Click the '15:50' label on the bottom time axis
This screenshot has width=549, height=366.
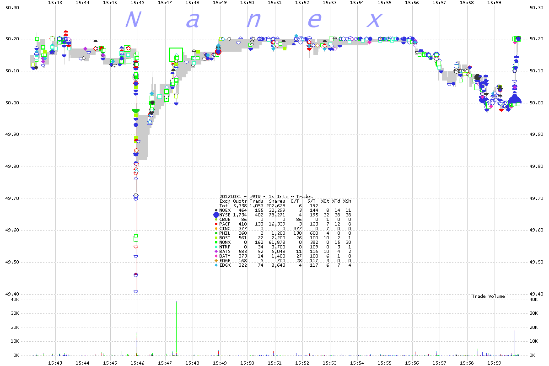(x=247, y=363)
